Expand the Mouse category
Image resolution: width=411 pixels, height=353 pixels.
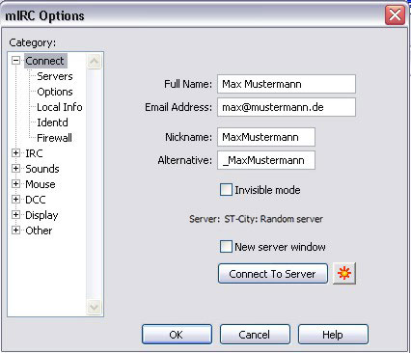(x=15, y=184)
